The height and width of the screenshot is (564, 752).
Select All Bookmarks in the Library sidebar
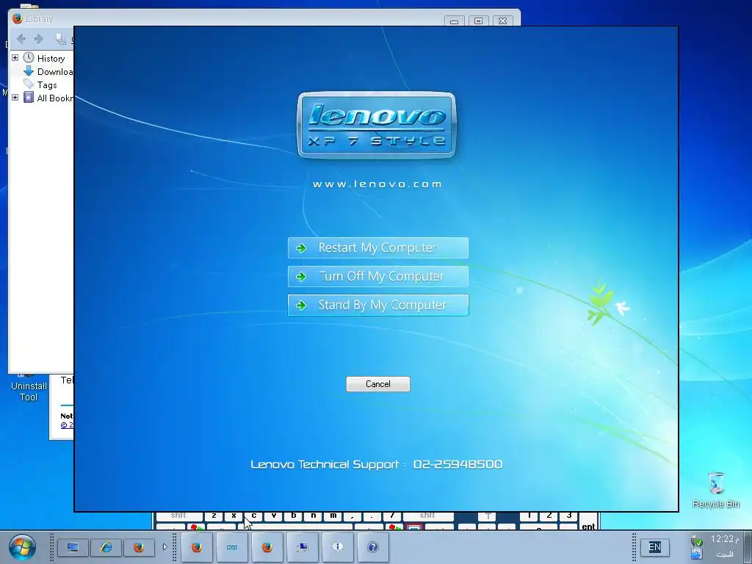[x=54, y=98]
